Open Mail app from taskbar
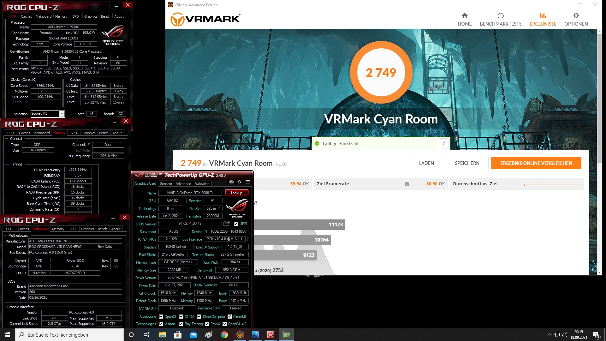 pos(193,335)
